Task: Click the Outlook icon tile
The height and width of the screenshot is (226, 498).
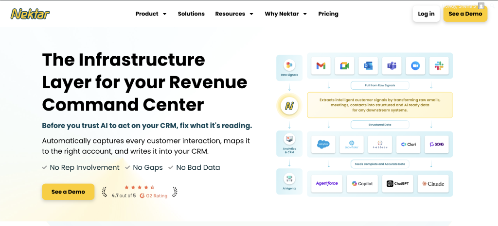Action: [x=368, y=66]
